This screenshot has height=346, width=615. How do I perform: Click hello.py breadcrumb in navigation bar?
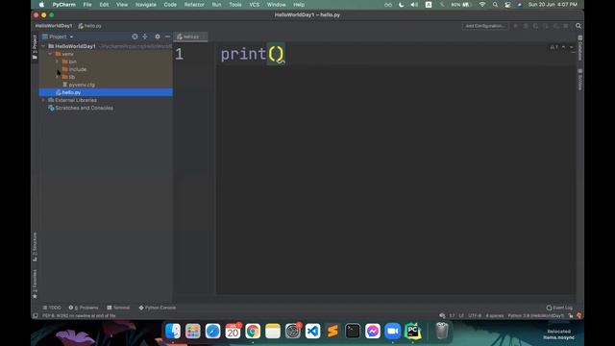(89, 26)
